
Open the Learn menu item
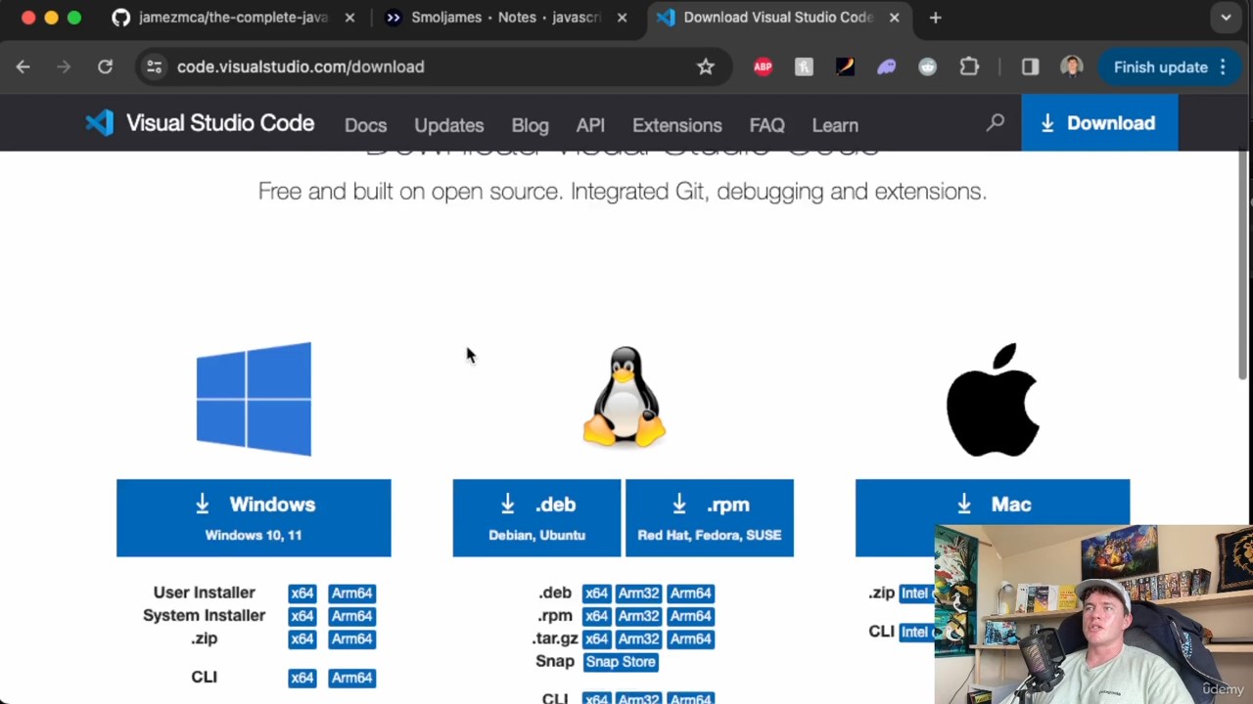pos(835,125)
